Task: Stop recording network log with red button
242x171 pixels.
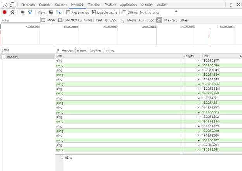Action: pos(5,12)
